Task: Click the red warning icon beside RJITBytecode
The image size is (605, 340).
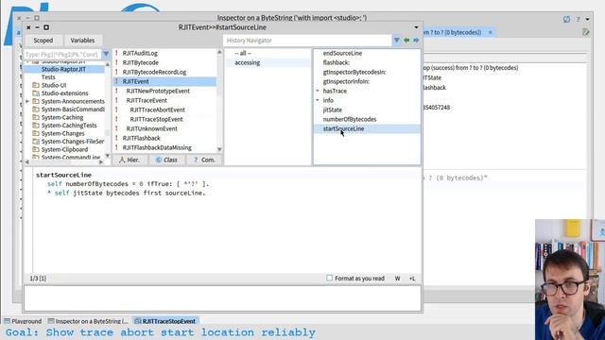Action: (116, 62)
